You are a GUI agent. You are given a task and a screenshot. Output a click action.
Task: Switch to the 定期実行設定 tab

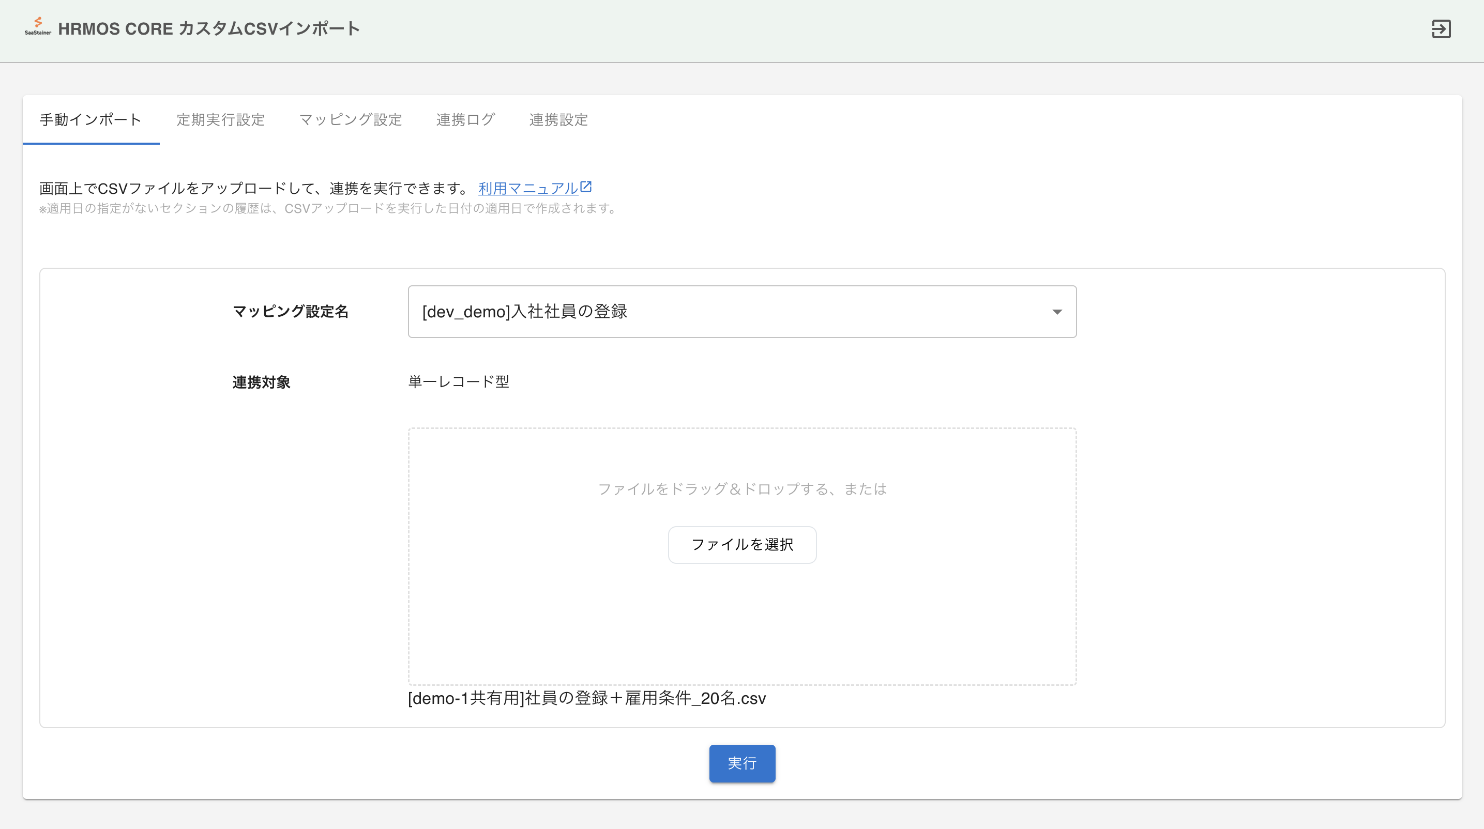coord(221,120)
